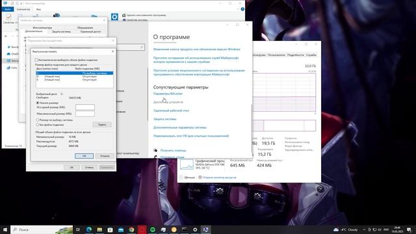The width and height of the screenshot is (416, 234).
Task: Launch Google Chrome from taskbar
Action: coord(131,229)
